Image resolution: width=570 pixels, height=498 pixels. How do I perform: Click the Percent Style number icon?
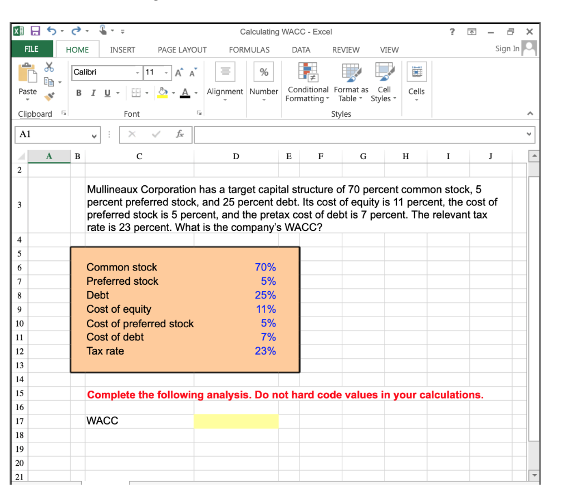[263, 71]
